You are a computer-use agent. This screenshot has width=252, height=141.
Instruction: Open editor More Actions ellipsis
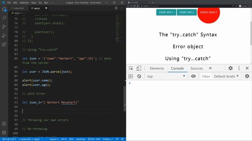coord(122,8)
